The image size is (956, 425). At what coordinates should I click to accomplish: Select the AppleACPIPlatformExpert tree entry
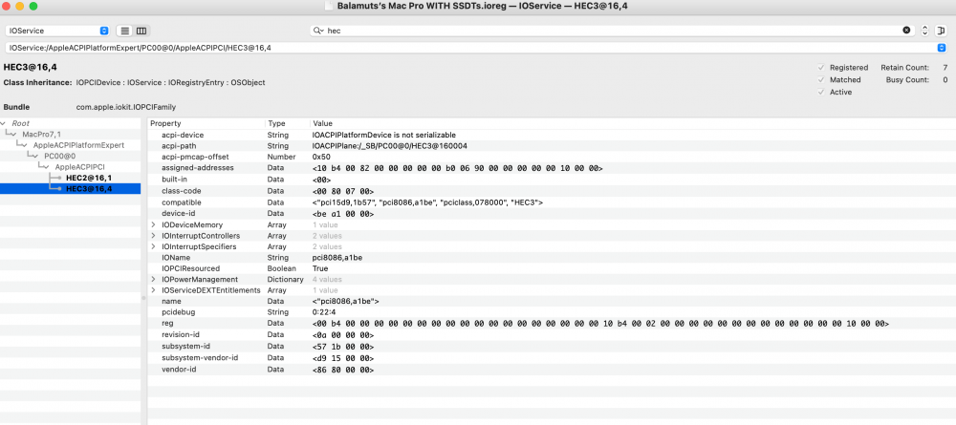78,145
